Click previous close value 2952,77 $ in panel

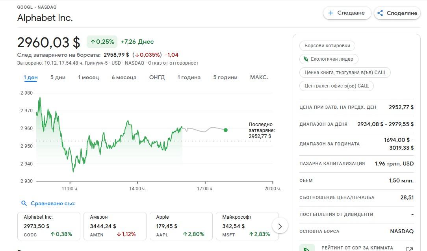point(401,107)
